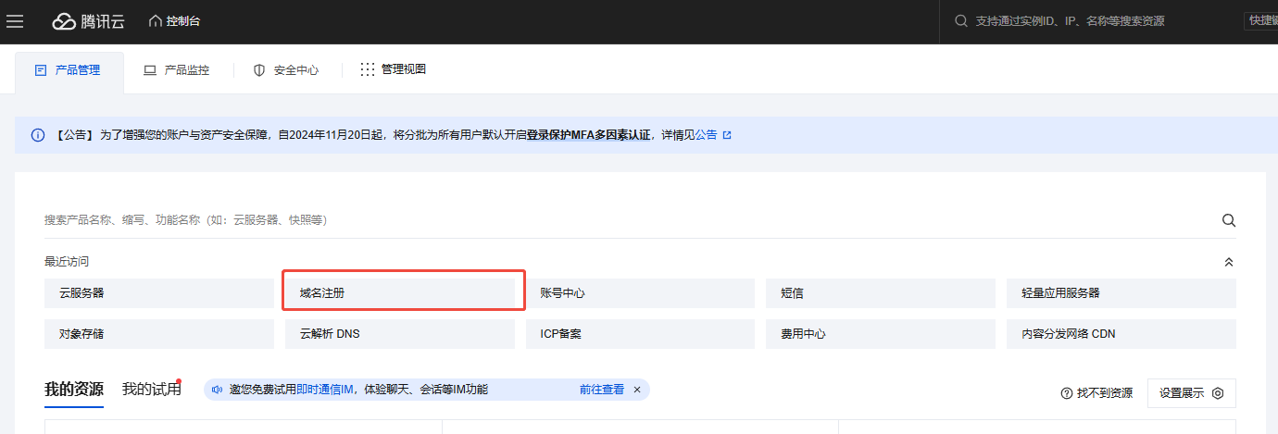Select 我的资源 tab
This screenshot has height=434, width=1278.
pos(74,390)
